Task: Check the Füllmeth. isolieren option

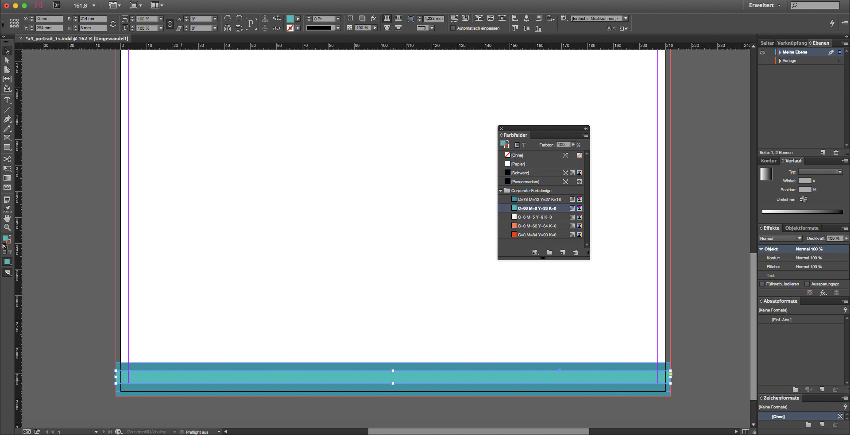Action: point(762,284)
